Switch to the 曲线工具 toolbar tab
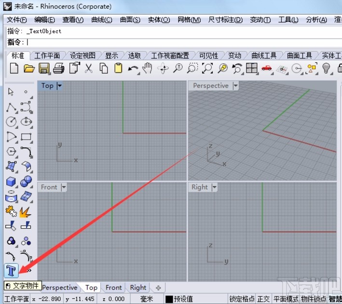The height and width of the screenshot is (304, 342). 264,55
